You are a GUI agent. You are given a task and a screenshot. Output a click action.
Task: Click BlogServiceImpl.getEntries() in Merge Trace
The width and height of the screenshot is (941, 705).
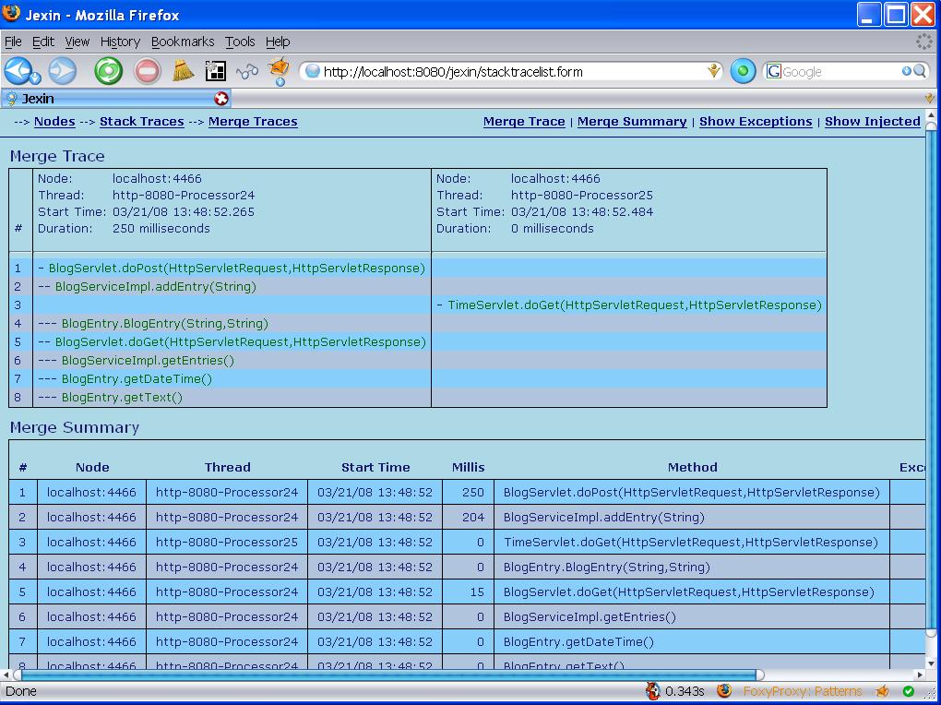pos(148,360)
